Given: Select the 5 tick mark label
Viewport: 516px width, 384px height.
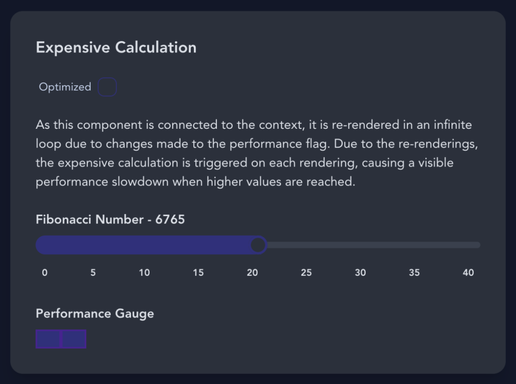Looking at the screenshot, I should pyautogui.click(x=93, y=272).
